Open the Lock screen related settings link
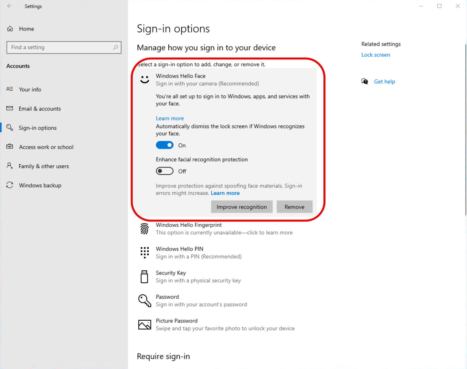This screenshot has width=467, height=369. click(x=376, y=55)
